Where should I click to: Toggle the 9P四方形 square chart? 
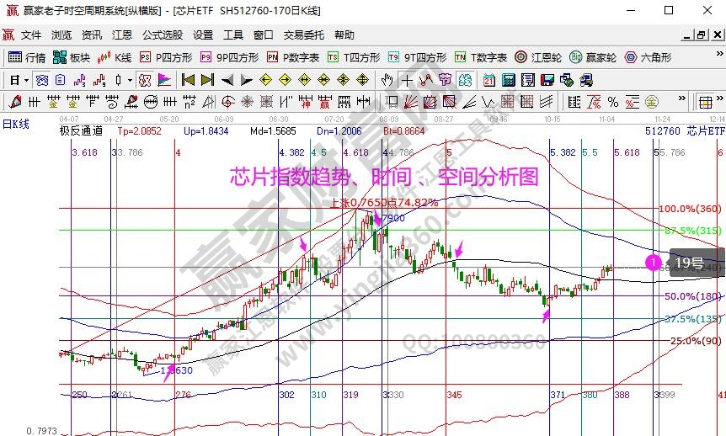[230, 57]
